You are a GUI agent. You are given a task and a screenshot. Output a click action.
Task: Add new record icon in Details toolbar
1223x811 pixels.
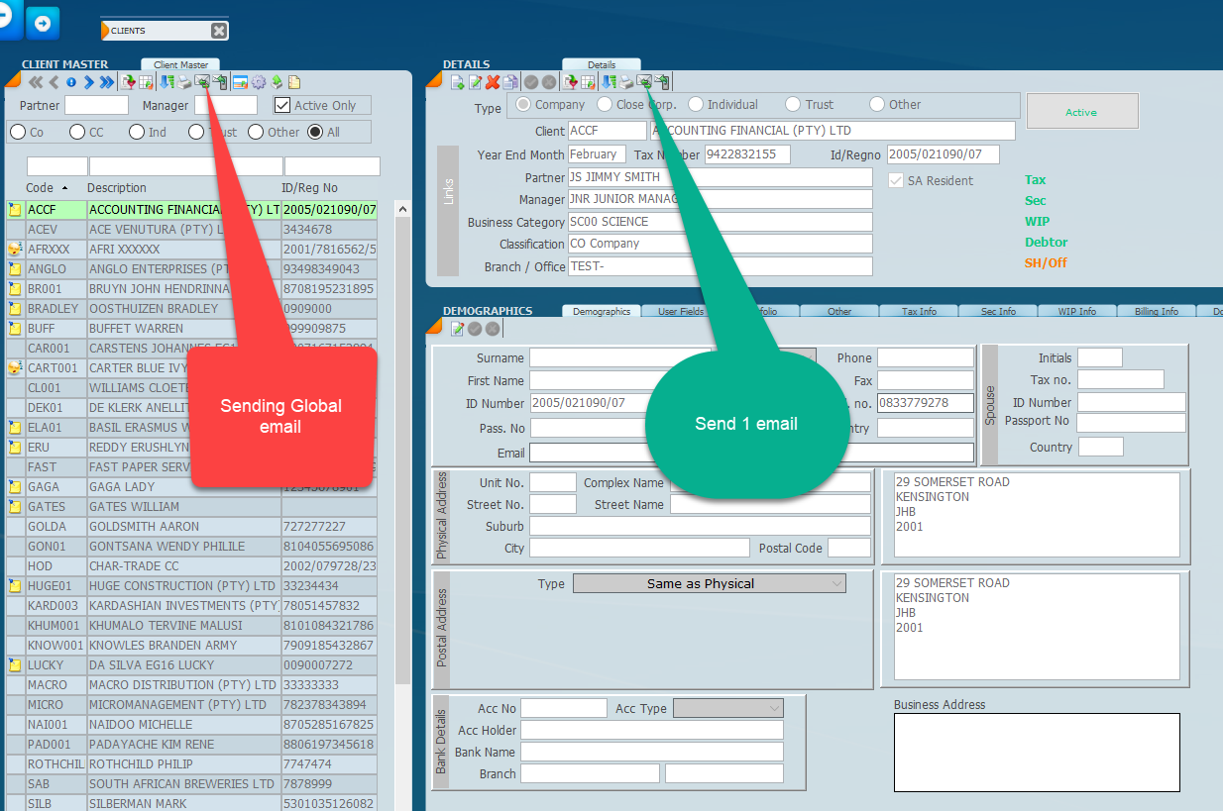tap(457, 82)
